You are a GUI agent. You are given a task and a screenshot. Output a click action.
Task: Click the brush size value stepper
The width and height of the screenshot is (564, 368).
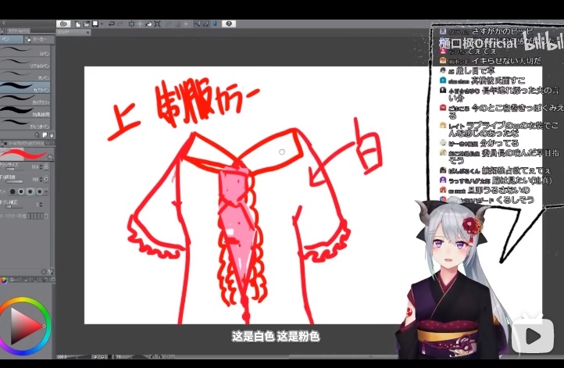coord(41,167)
